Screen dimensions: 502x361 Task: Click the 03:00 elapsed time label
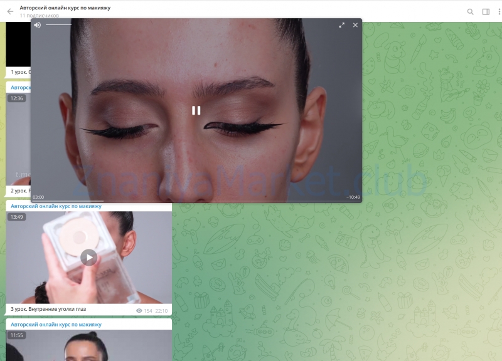click(38, 197)
